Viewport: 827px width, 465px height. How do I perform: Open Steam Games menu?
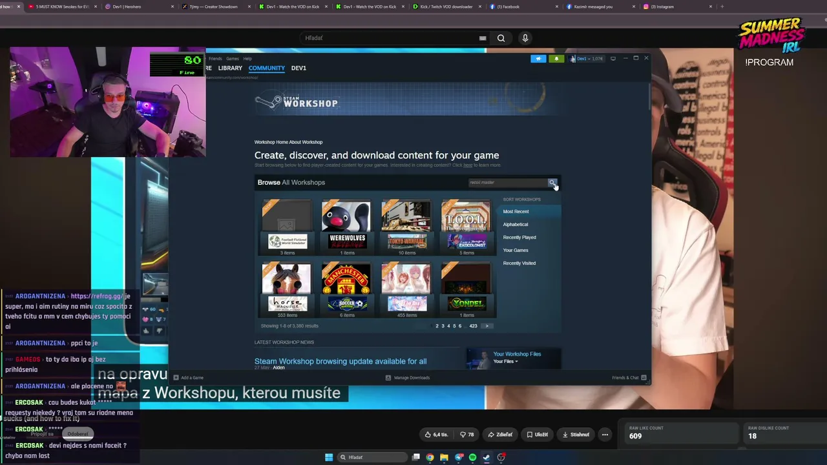tap(233, 59)
